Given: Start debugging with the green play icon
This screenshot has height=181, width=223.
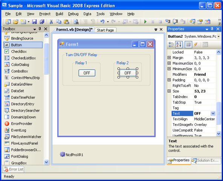Looking at the screenshot, I should [x=145, y=21].
